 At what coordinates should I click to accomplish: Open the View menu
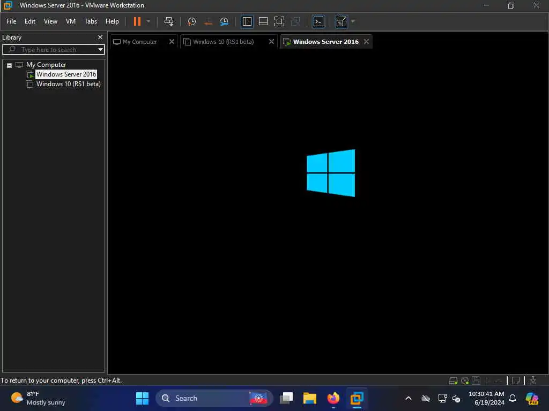click(x=50, y=21)
